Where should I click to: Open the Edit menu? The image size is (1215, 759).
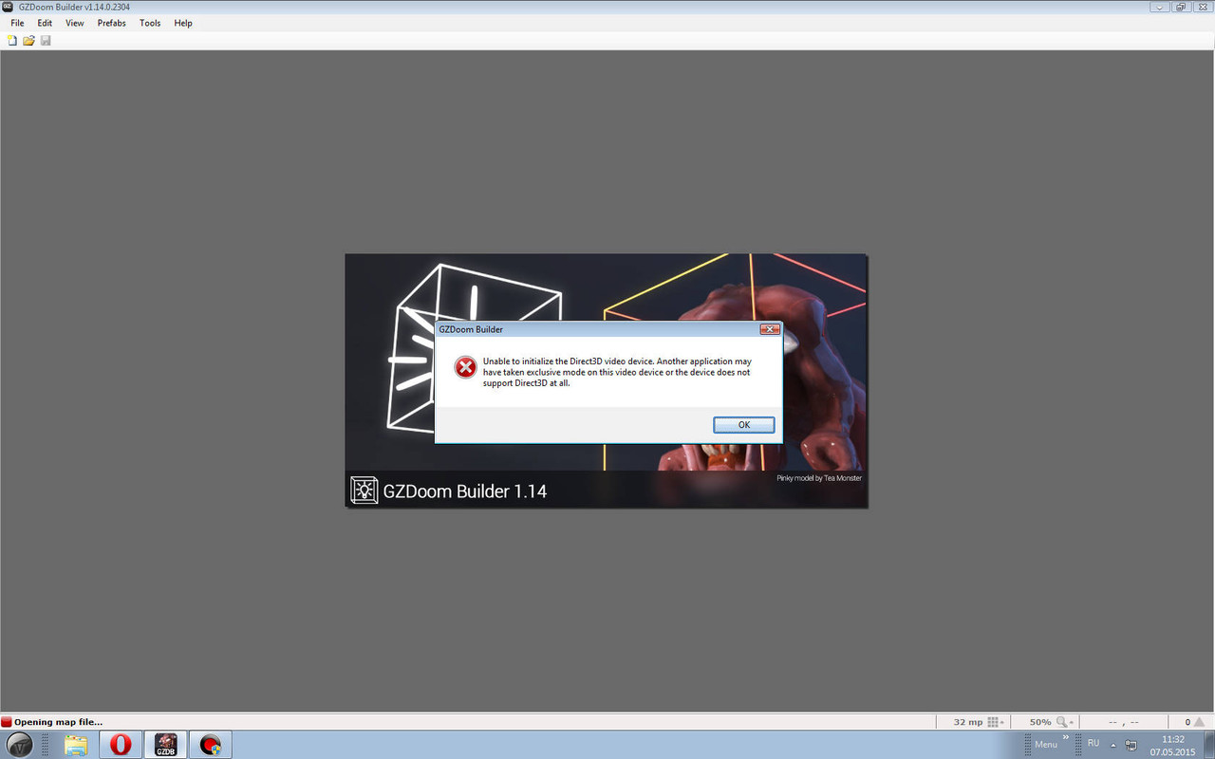click(x=45, y=23)
